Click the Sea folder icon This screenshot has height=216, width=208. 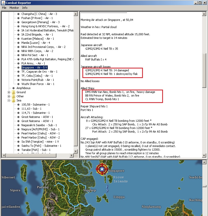13,100
